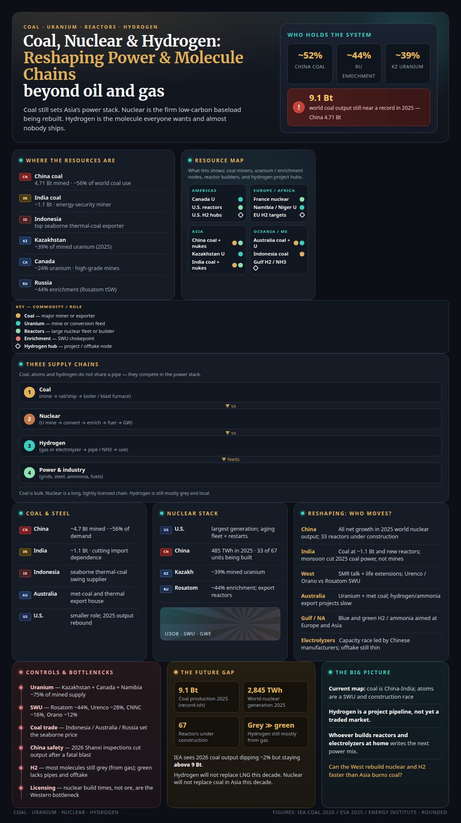Select the "Three Supply Chains" section heading
This screenshot has height=823, width=461.
(x=62, y=364)
